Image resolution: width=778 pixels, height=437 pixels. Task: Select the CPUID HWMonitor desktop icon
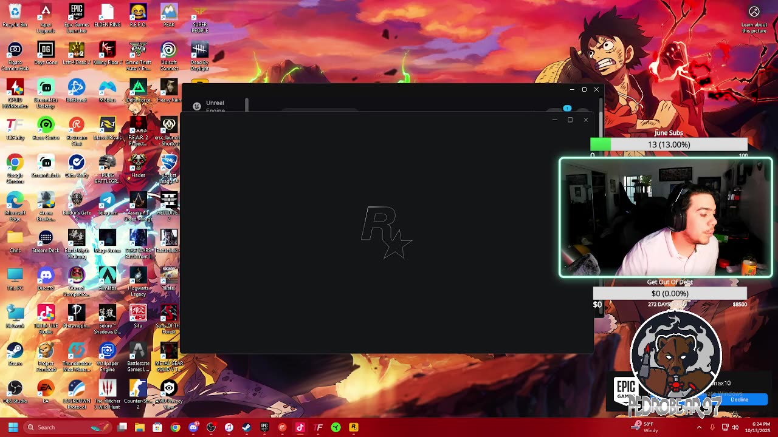pyautogui.click(x=15, y=93)
